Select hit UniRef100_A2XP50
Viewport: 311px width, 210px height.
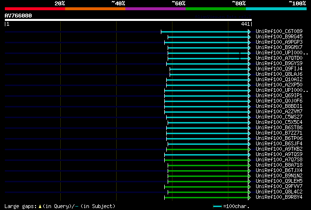[x=279, y=85]
